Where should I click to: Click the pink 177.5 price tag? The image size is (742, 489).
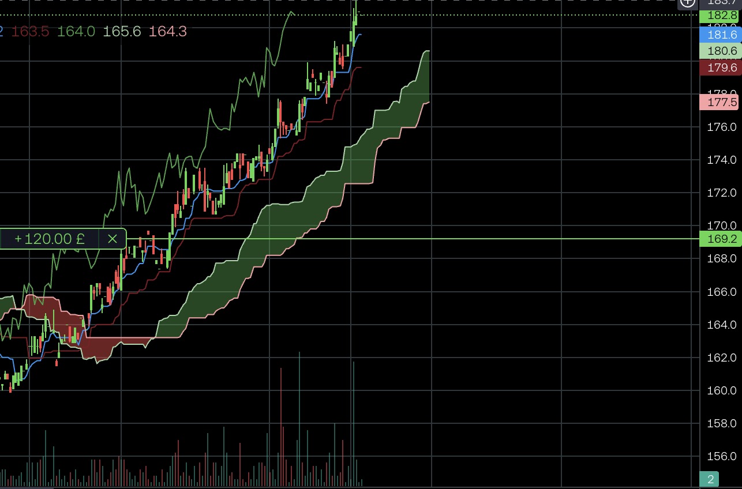coord(720,103)
